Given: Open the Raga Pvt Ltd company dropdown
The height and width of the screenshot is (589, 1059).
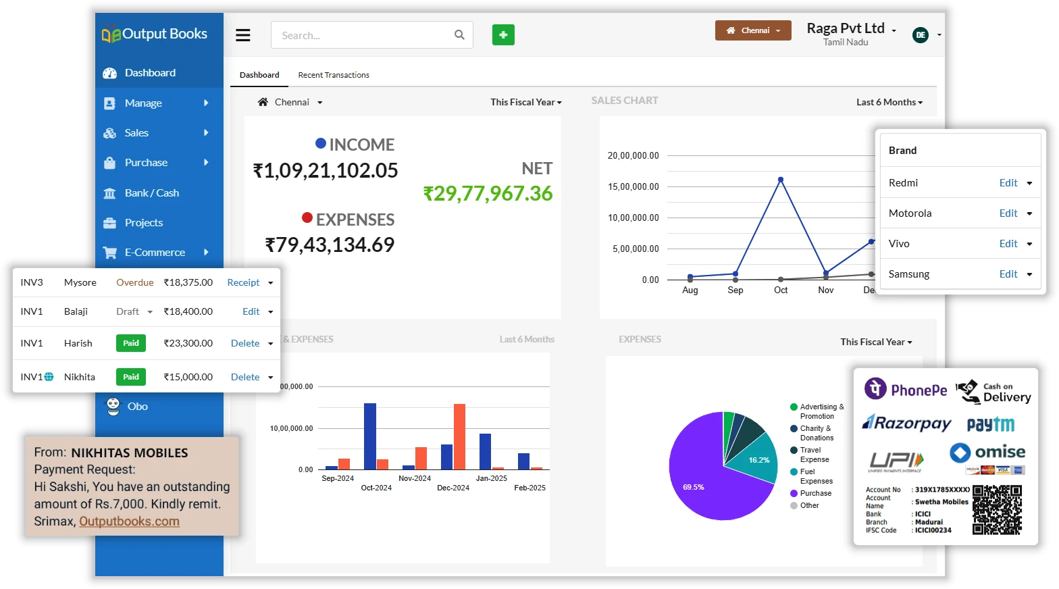Looking at the screenshot, I should [x=852, y=29].
